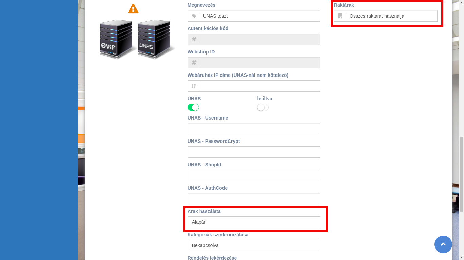Click the hash icon in Autentikációs kód field
Image resolution: width=464 pixels, height=260 pixels.
point(194,39)
